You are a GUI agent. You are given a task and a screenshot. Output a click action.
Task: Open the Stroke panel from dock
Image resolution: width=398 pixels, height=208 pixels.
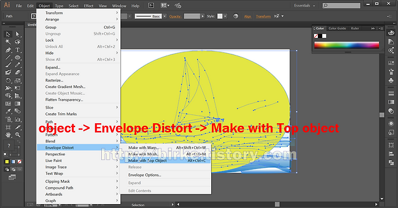(391, 93)
